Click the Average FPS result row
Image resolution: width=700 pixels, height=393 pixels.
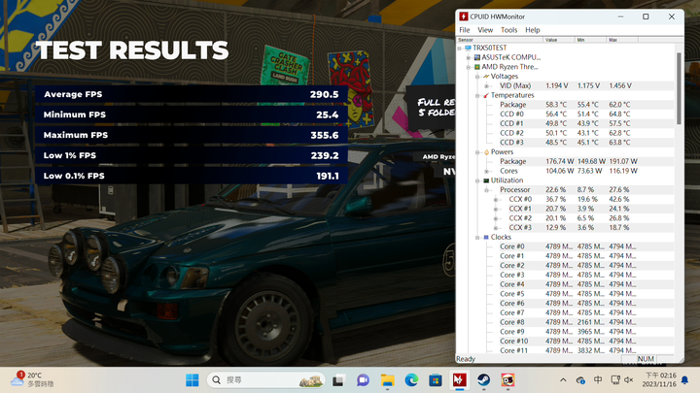click(x=192, y=94)
